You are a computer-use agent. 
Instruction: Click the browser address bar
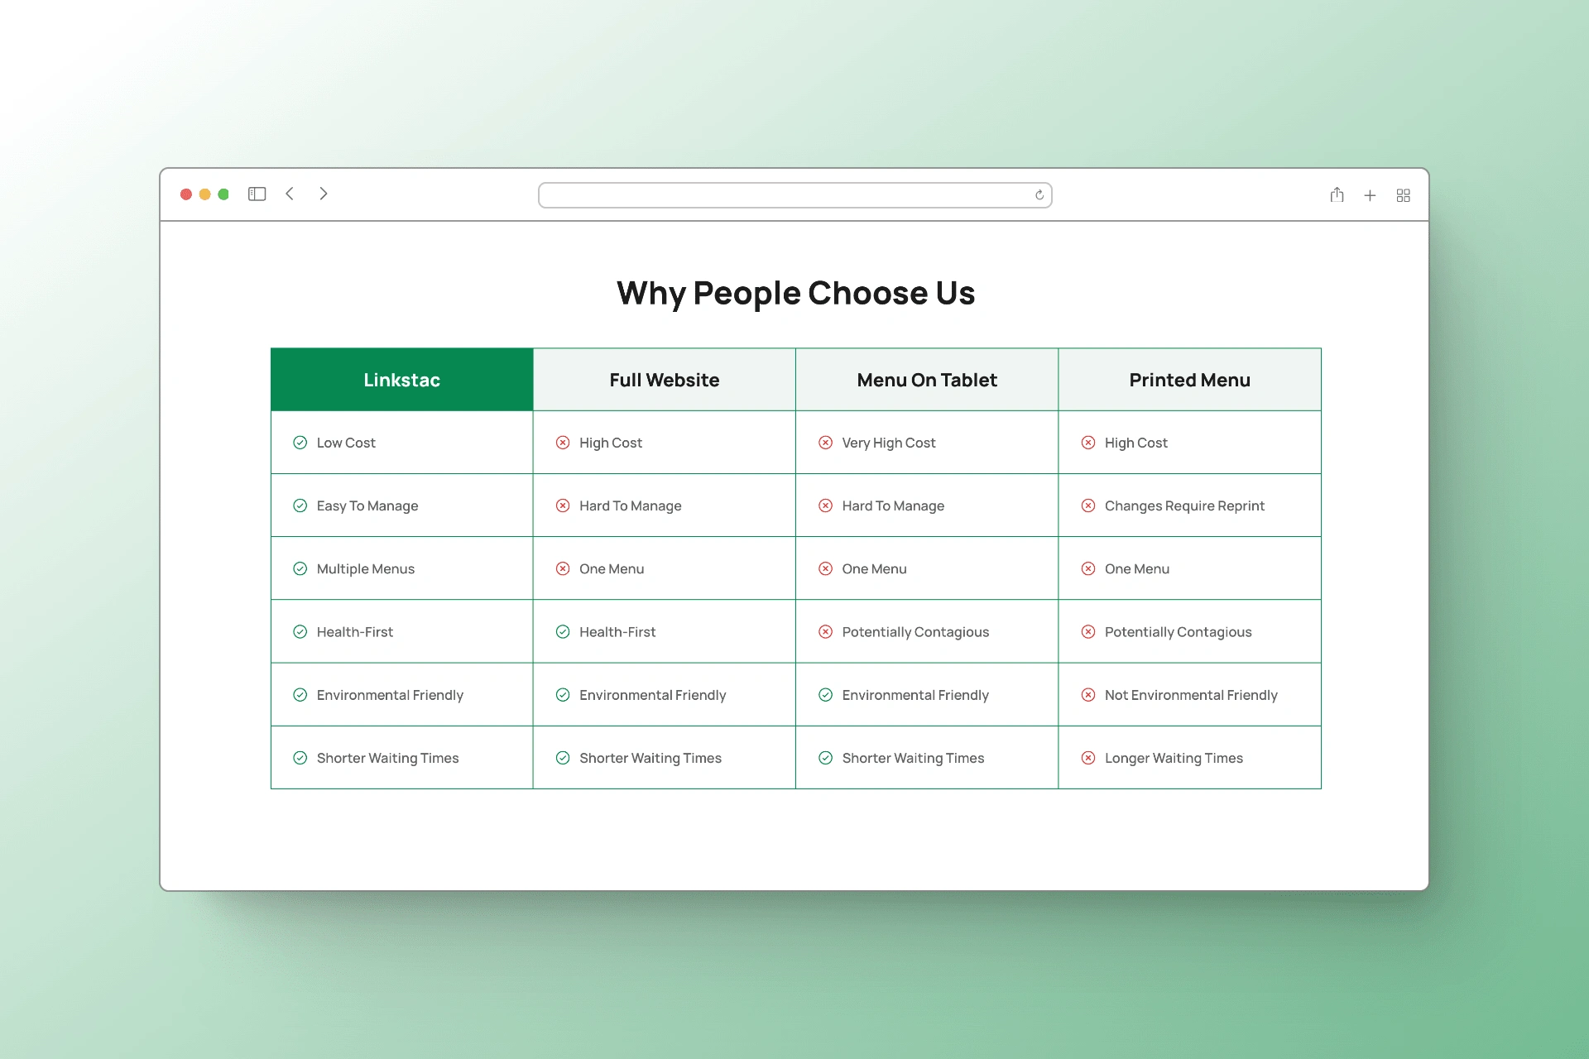[x=794, y=194]
